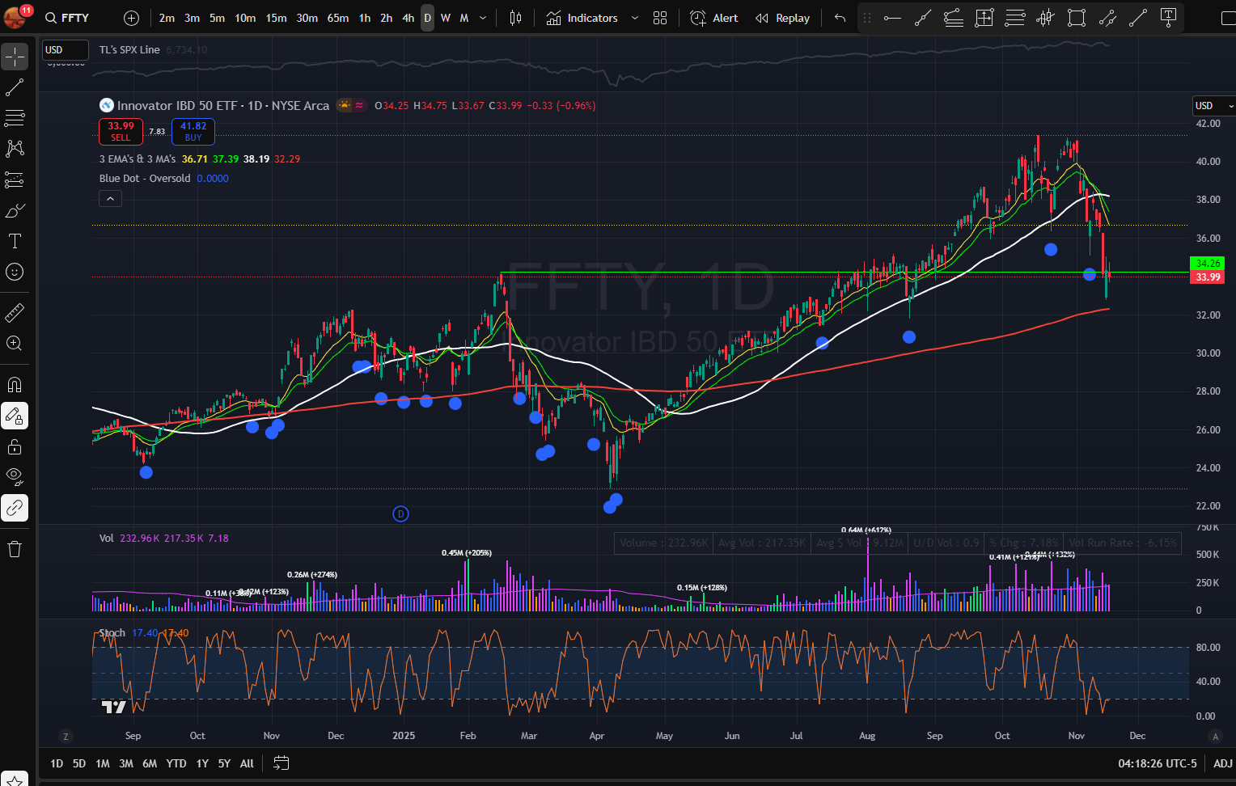Remove drawings with the trash icon

point(15,549)
